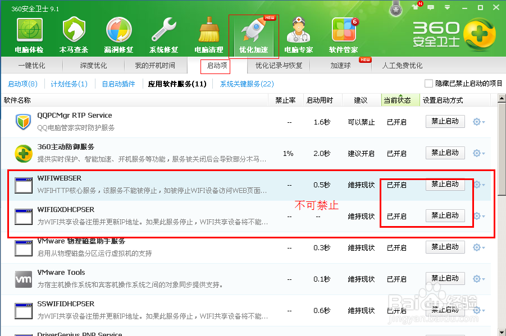Select the SSWIFIDHCPSER row name
The width and height of the screenshot is (506, 336).
tap(66, 304)
